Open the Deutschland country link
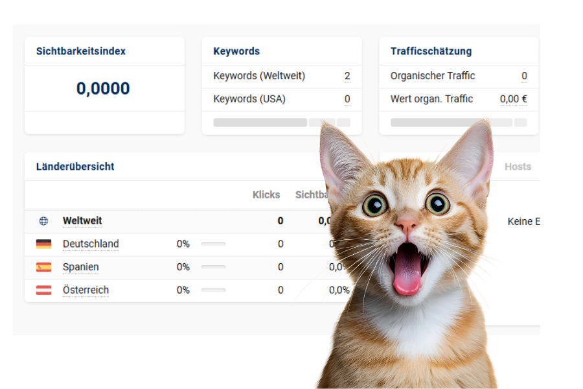 coord(91,244)
